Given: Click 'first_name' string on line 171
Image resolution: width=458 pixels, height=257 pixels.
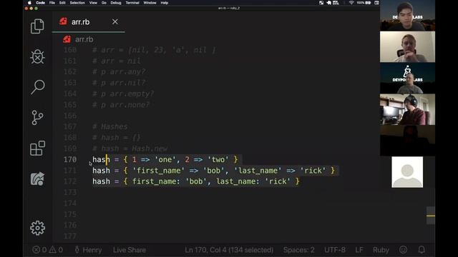Looking at the screenshot, I should pyautogui.click(x=159, y=171).
